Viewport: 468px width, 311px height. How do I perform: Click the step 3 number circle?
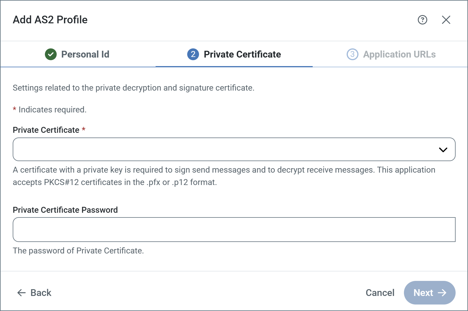(352, 54)
